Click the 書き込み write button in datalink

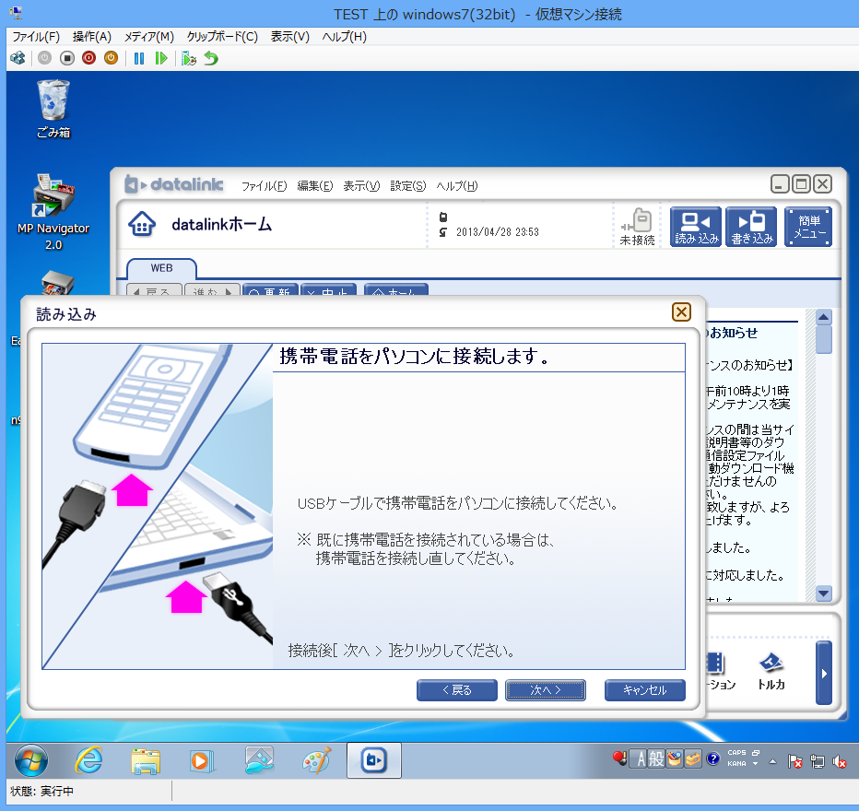[x=751, y=227]
